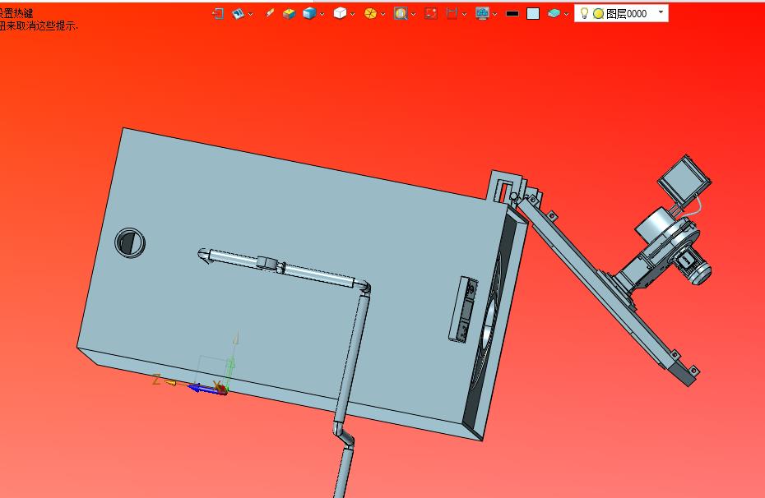Toggle the light bulb layer visibility icon
The height and width of the screenshot is (498, 765).
click(584, 13)
